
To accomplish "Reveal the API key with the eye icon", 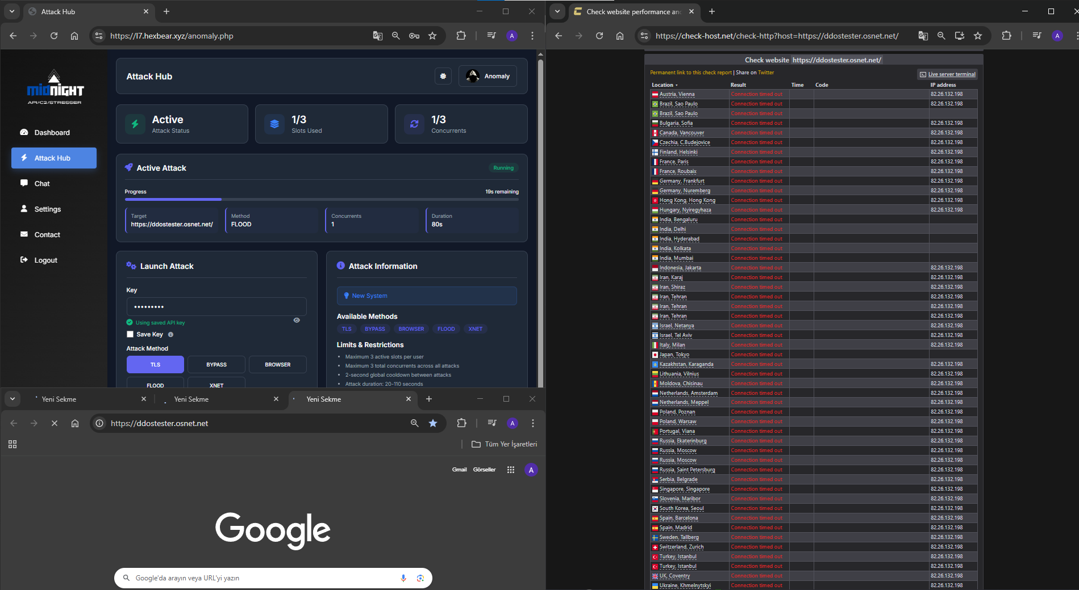I will [x=297, y=321].
